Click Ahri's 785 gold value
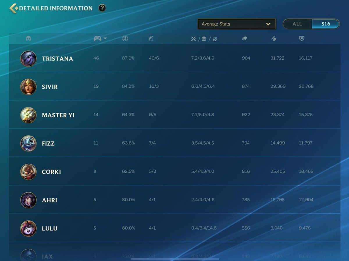The width and height of the screenshot is (349, 261). tap(246, 200)
